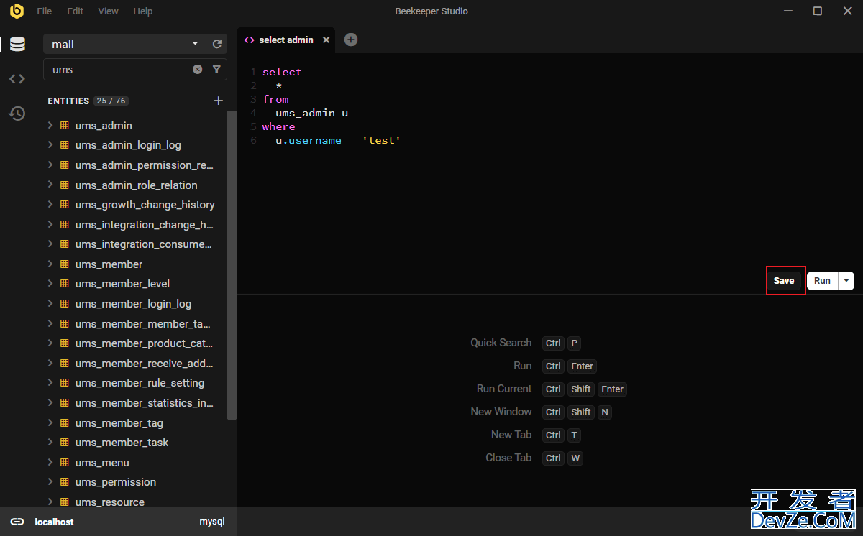Open the File menu
Viewport: 863px width, 536px height.
point(44,11)
